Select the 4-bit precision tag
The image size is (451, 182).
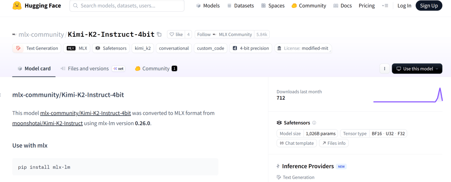tap(250, 48)
